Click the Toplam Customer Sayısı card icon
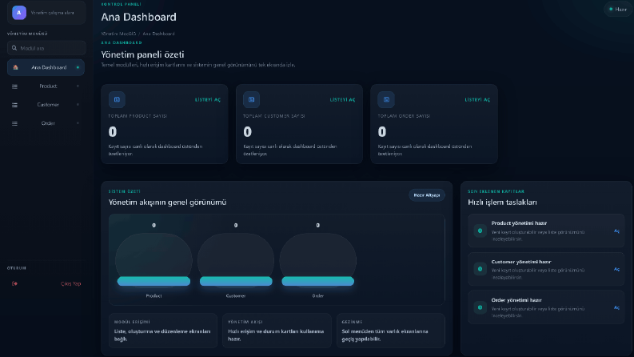 tap(252, 99)
